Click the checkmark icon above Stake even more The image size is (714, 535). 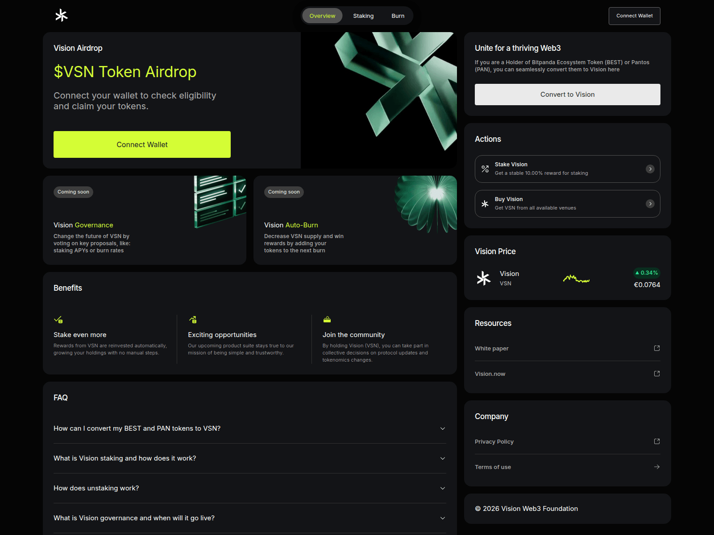point(58,319)
